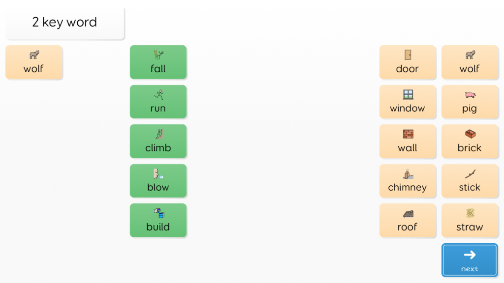Select the green 'fall' action symbol
Screen dimensions: 504x283
point(158,62)
